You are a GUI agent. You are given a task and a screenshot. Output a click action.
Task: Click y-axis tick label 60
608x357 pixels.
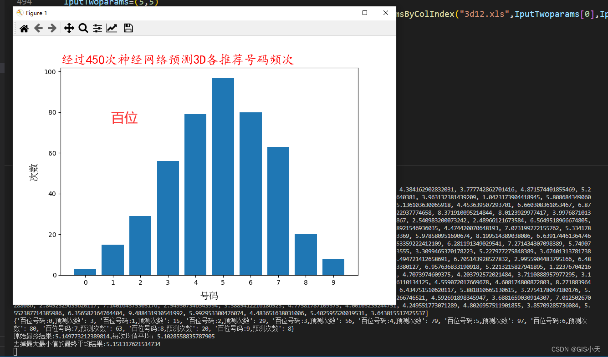(x=52, y=153)
